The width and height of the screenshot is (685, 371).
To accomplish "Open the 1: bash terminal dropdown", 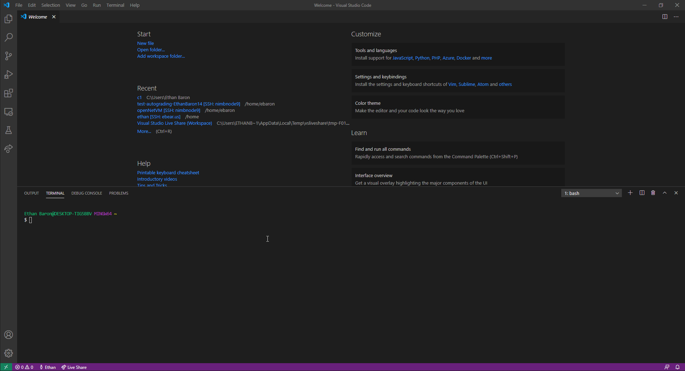I will click(x=591, y=193).
